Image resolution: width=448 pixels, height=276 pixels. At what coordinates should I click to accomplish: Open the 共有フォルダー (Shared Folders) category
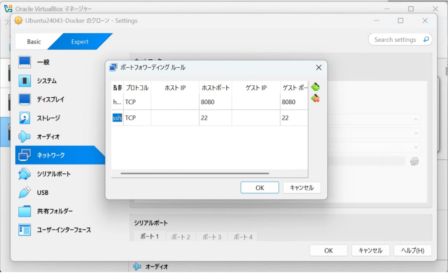coord(55,211)
